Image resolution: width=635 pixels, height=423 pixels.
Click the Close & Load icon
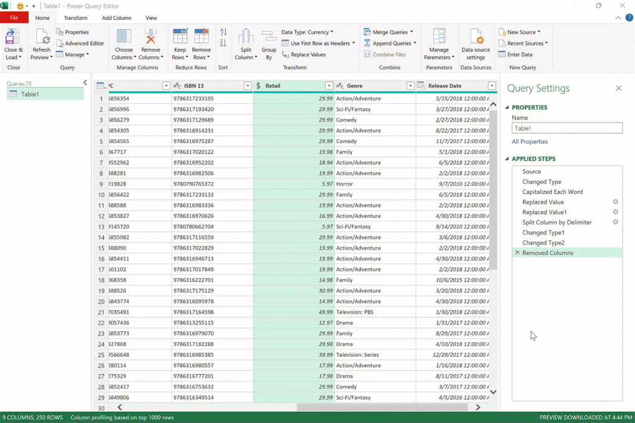13,37
